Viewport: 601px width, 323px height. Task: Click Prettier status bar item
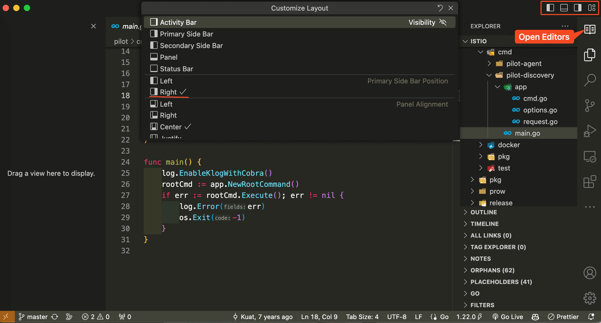pyautogui.click(x=563, y=317)
